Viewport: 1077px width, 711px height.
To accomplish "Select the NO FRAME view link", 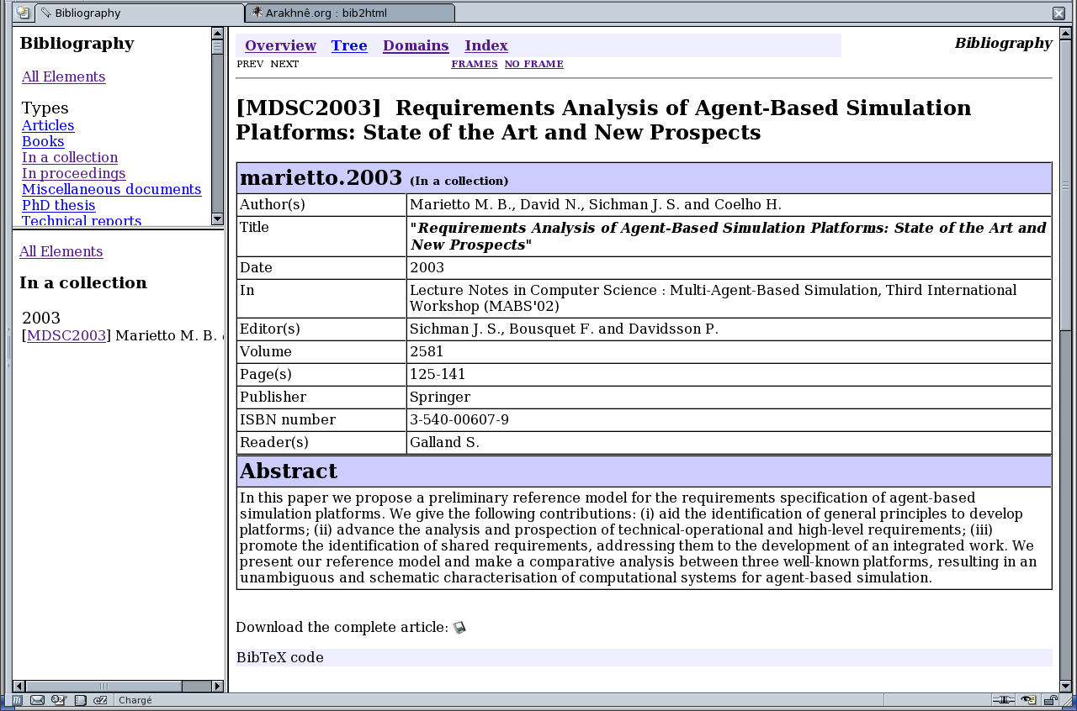I will [533, 64].
